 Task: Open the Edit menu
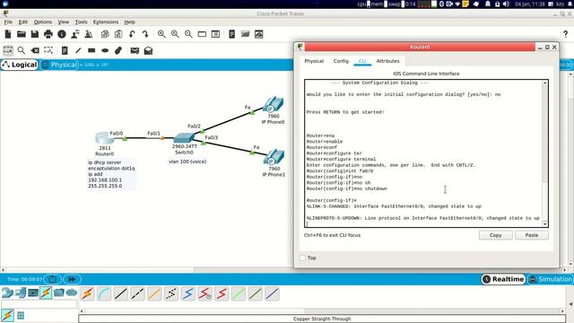coord(23,22)
